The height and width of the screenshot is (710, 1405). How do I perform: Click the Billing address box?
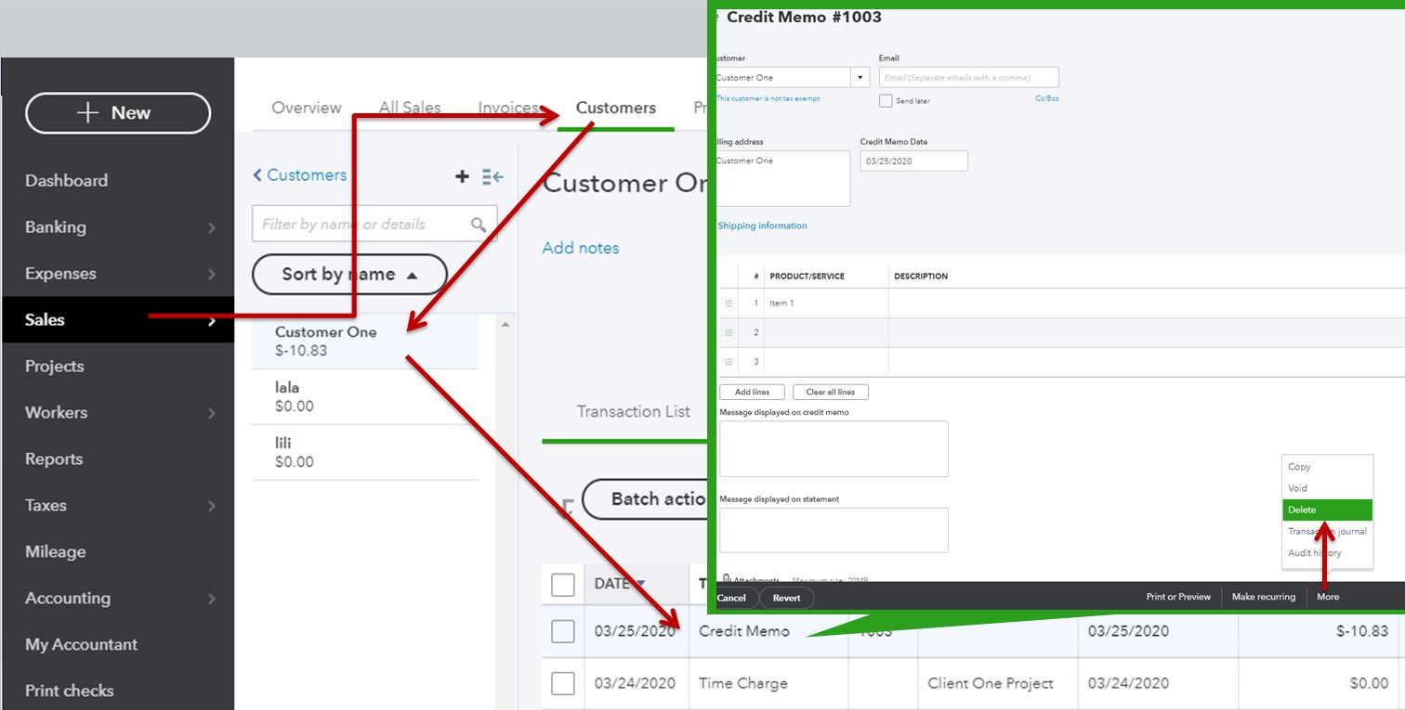[781, 178]
